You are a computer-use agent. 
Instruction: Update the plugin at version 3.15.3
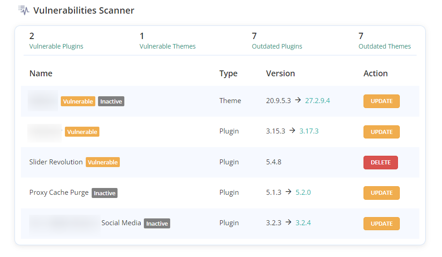pyautogui.click(x=381, y=132)
